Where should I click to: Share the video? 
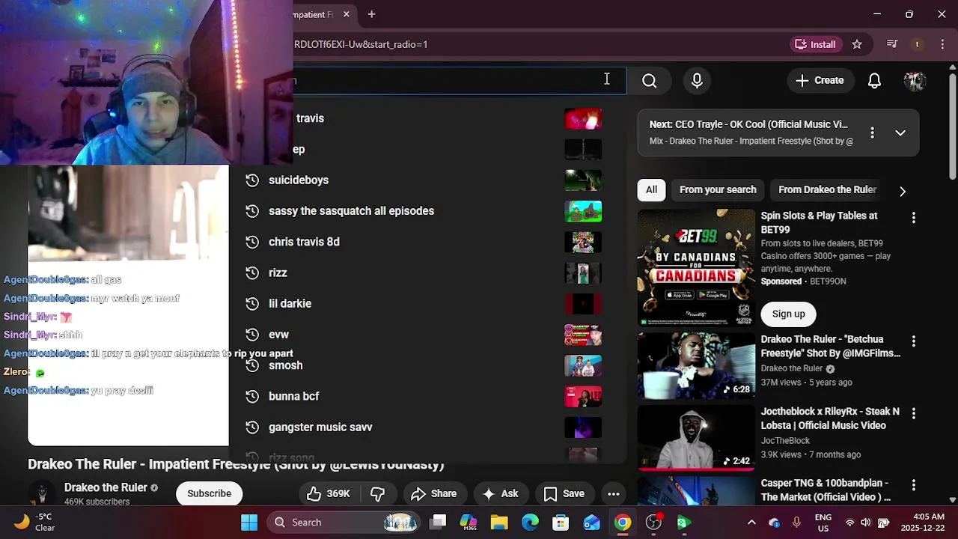tap(434, 494)
